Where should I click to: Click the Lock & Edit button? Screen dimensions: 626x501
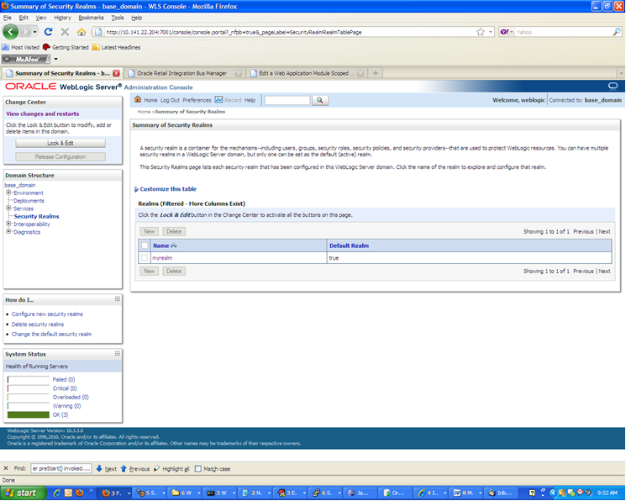(60, 143)
